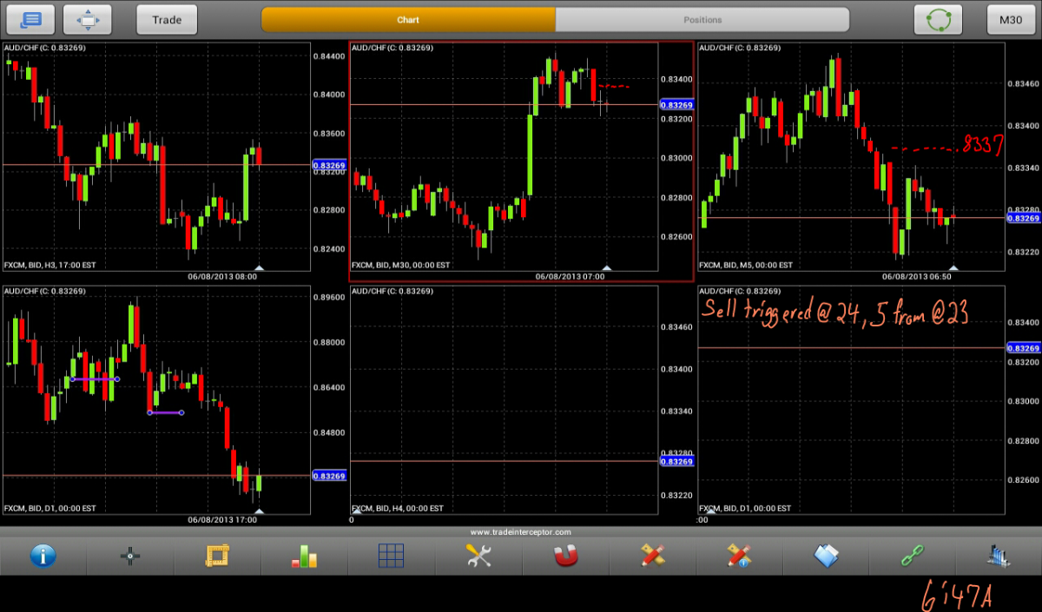Open the wrench and screwdriver settings tool
Screen dimensions: 1042x612
point(478,556)
